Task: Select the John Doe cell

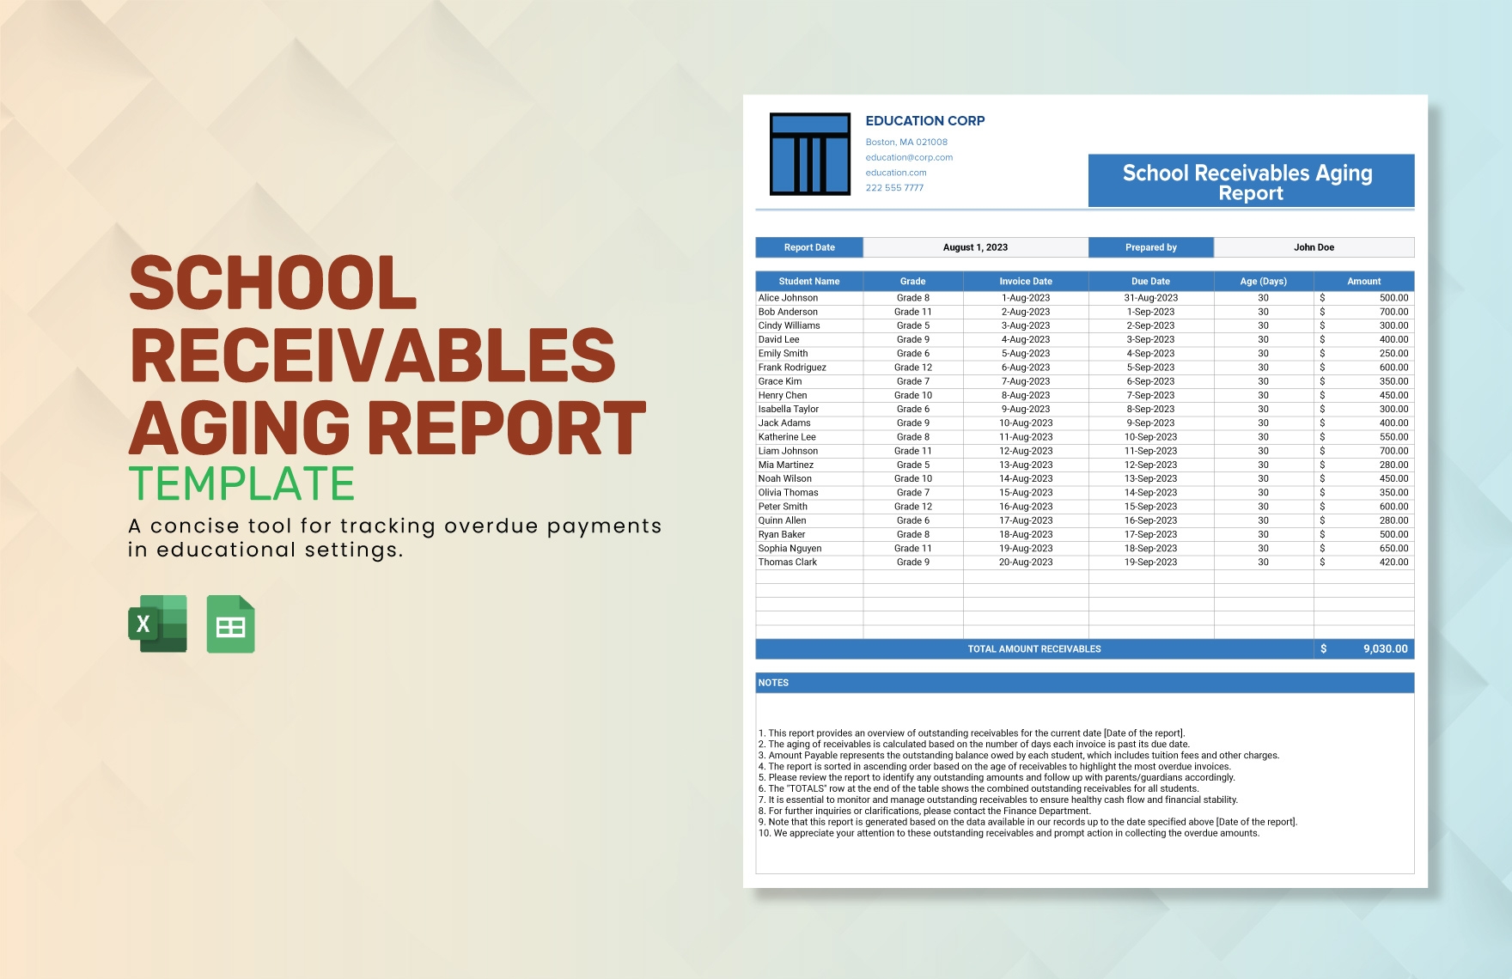Action: coord(1314,247)
